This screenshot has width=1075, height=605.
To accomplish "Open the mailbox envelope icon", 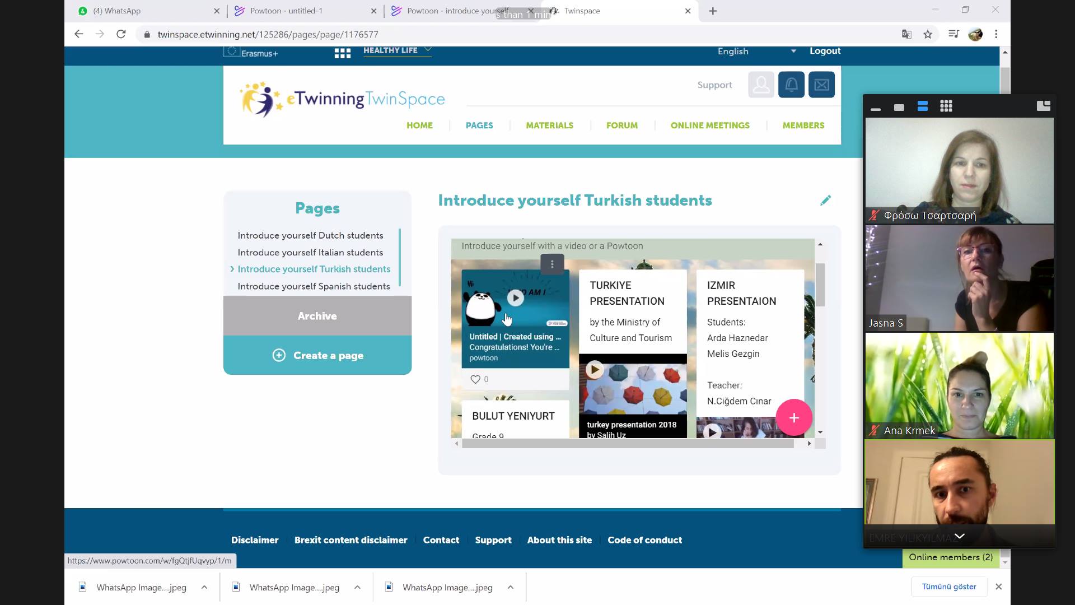I will (x=821, y=85).
